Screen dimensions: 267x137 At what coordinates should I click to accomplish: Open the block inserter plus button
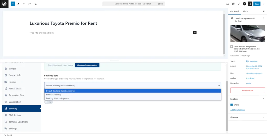pyautogui.click(x=13, y=4)
